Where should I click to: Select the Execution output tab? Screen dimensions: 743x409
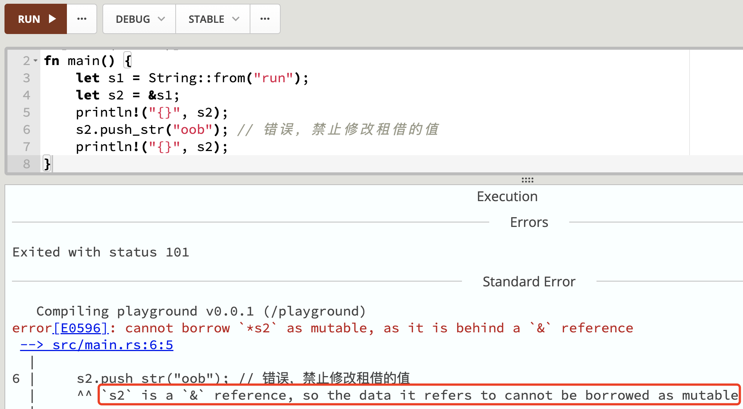point(507,197)
